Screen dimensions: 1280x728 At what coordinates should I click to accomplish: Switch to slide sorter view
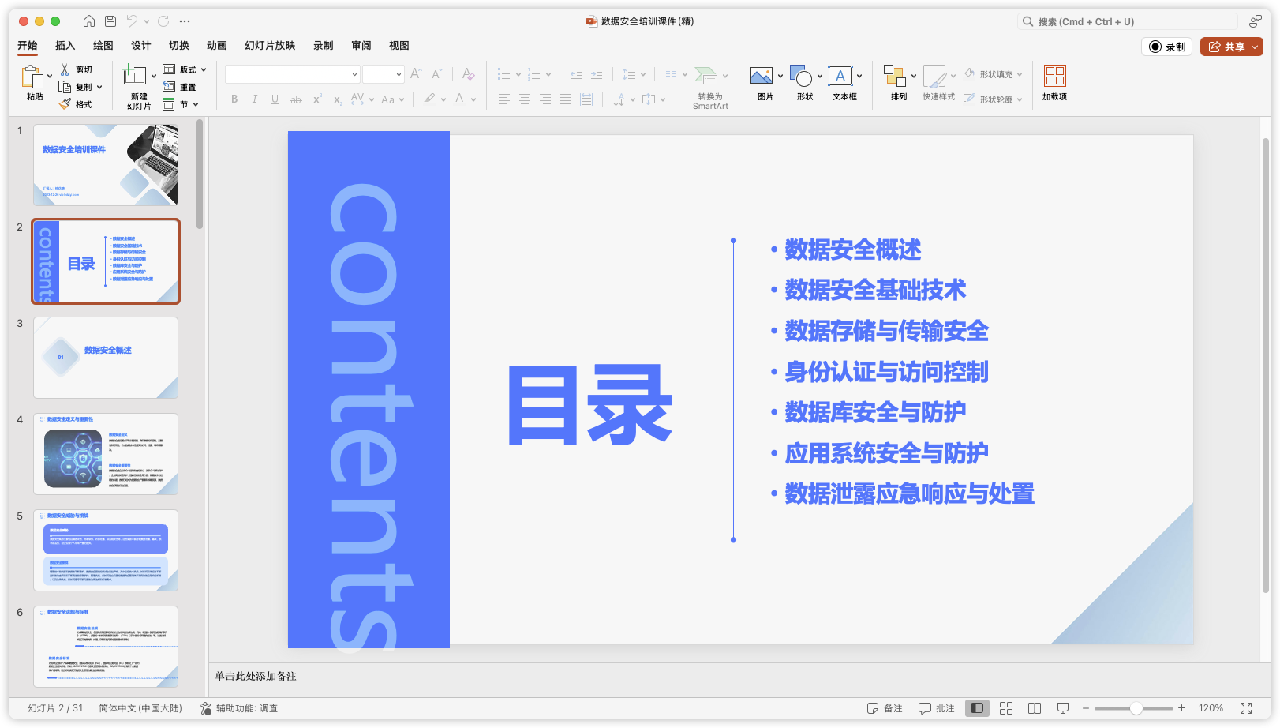[x=1006, y=708]
